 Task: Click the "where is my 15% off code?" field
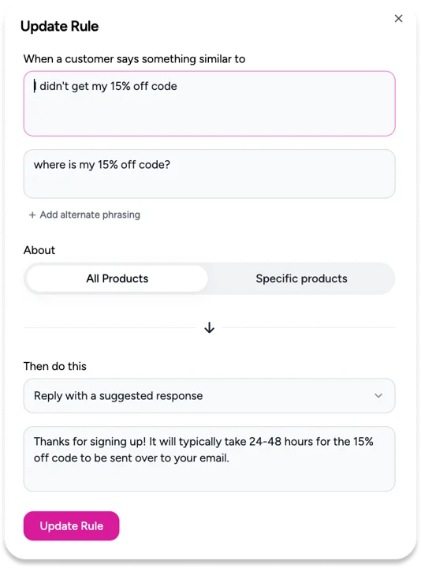(209, 174)
